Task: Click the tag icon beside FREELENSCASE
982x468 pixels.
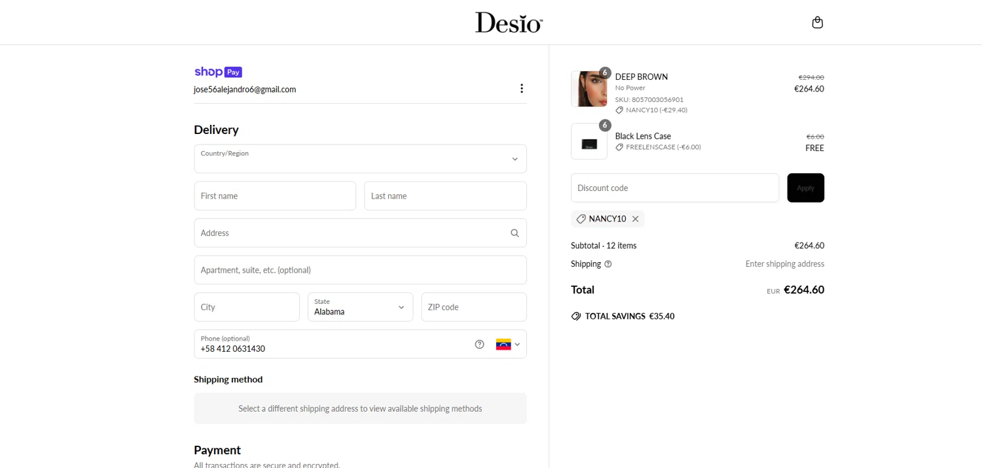Action: click(x=619, y=148)
